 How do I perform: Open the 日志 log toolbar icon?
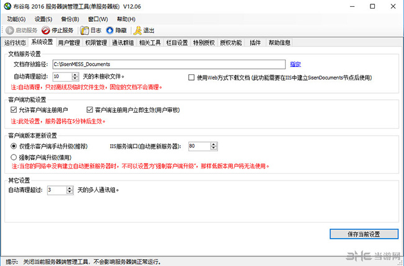pos(84,30)
